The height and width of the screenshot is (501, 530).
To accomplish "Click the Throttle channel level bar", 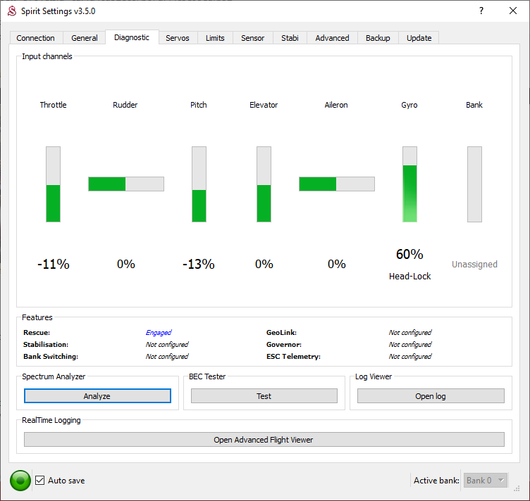I will pyautogui.click(x=54, y=184).
